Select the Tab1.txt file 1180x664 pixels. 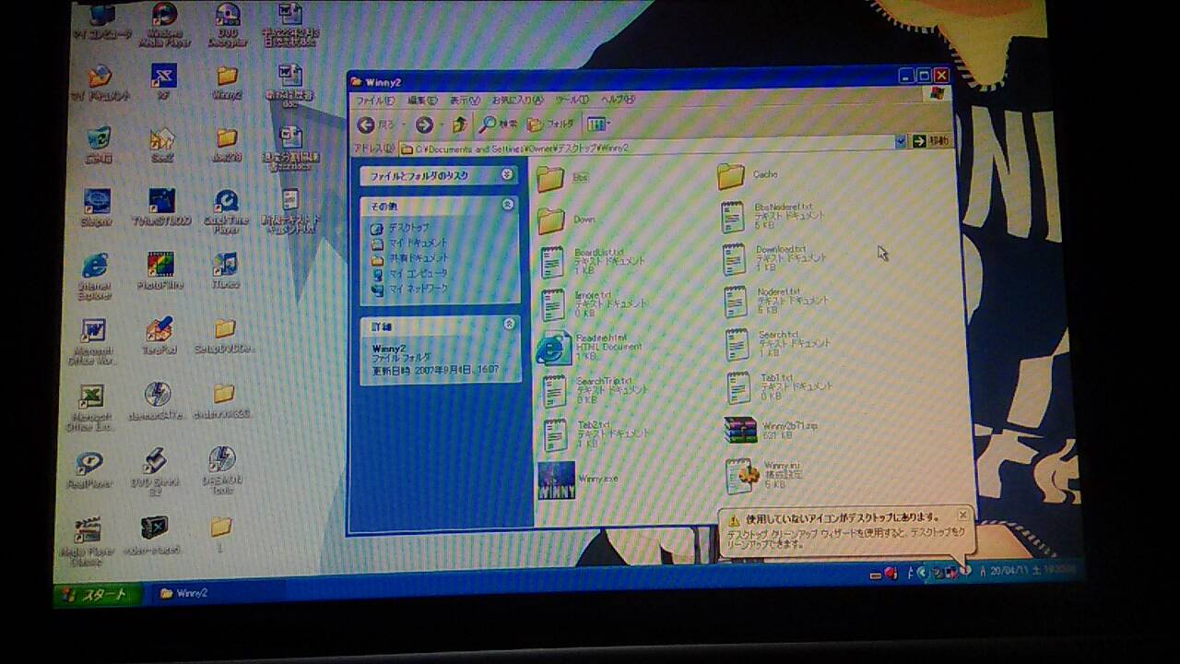coord(738,387)
